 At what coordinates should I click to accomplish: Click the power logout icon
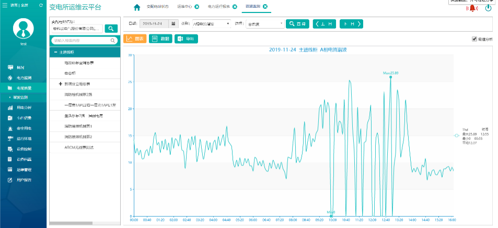coord(489,8)
